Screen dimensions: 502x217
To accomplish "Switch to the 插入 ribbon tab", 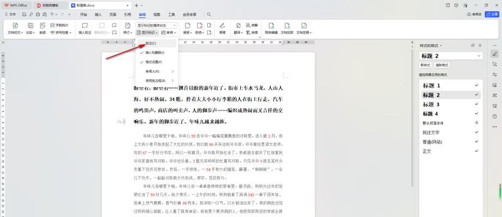I will click(x=98, y=14).
